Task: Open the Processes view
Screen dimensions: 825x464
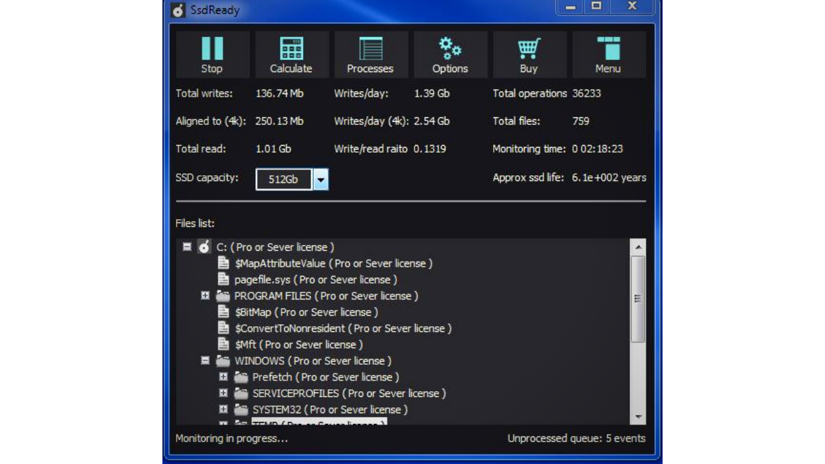Action: pos(371,52)
